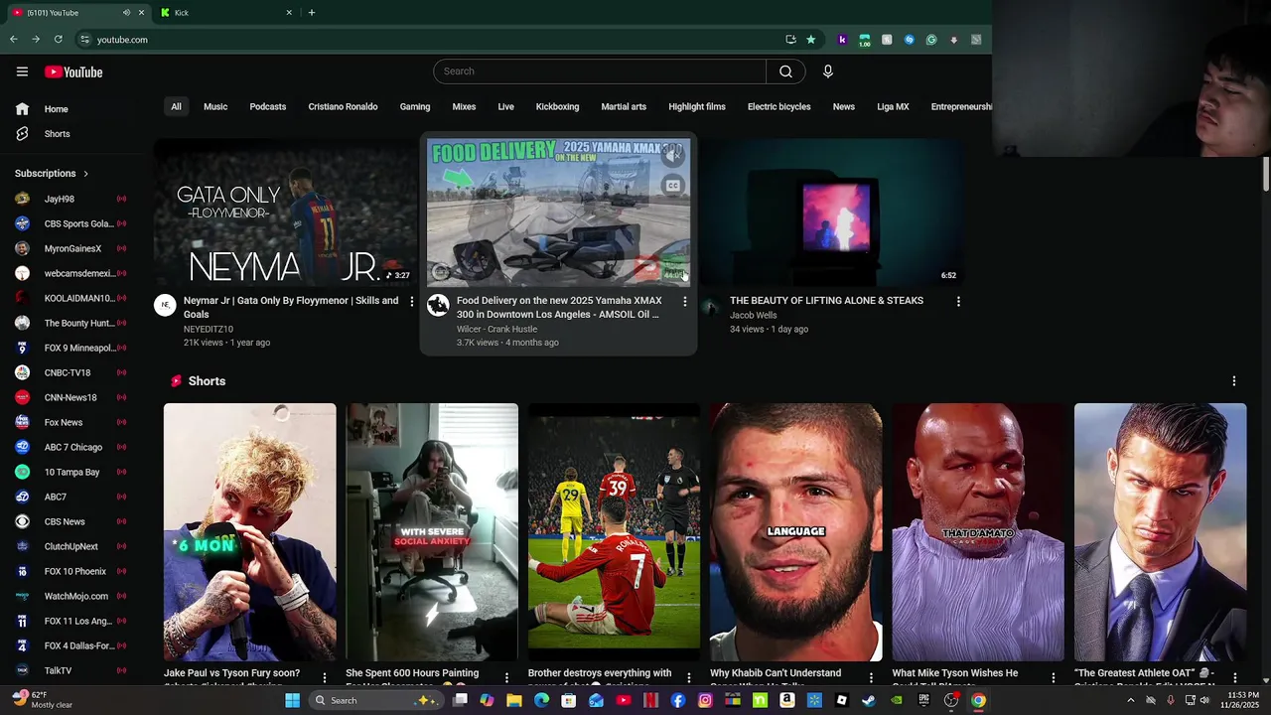This screenshot has width=1271, height=715.
Task: Click the search magnifier button
Action: point(785,71)
